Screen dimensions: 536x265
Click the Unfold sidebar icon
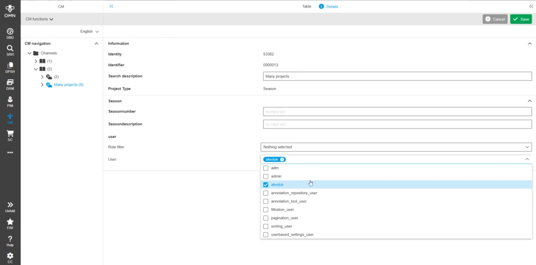(x=10, y=207)
